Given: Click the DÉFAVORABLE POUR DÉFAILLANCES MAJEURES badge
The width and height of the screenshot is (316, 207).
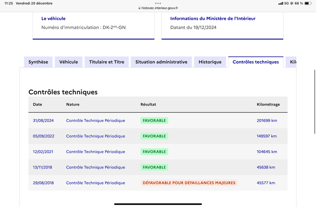Looking at the screenshot, I should point(189,183).
